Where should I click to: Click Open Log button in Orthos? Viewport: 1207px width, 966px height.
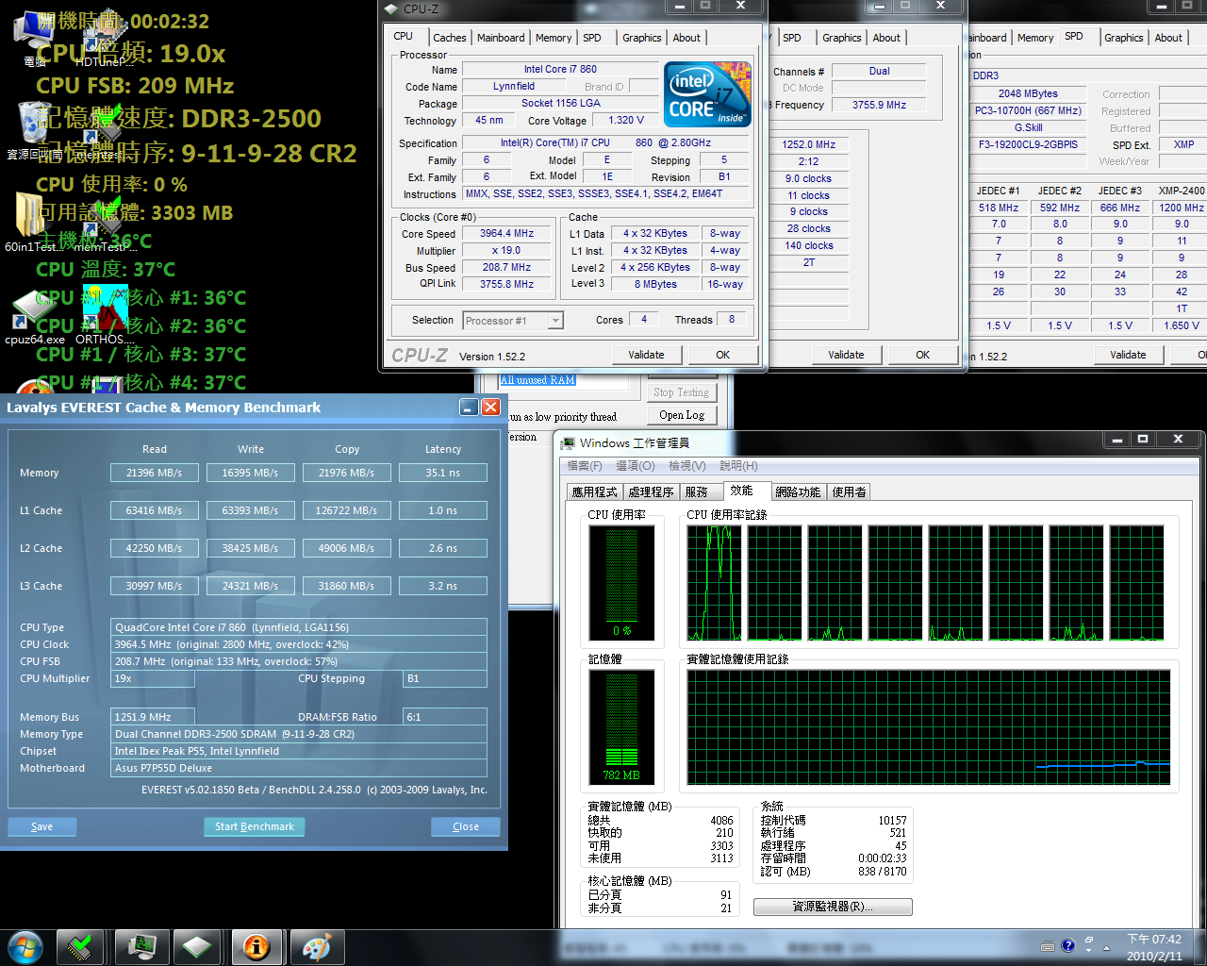(x=682, y=415)
